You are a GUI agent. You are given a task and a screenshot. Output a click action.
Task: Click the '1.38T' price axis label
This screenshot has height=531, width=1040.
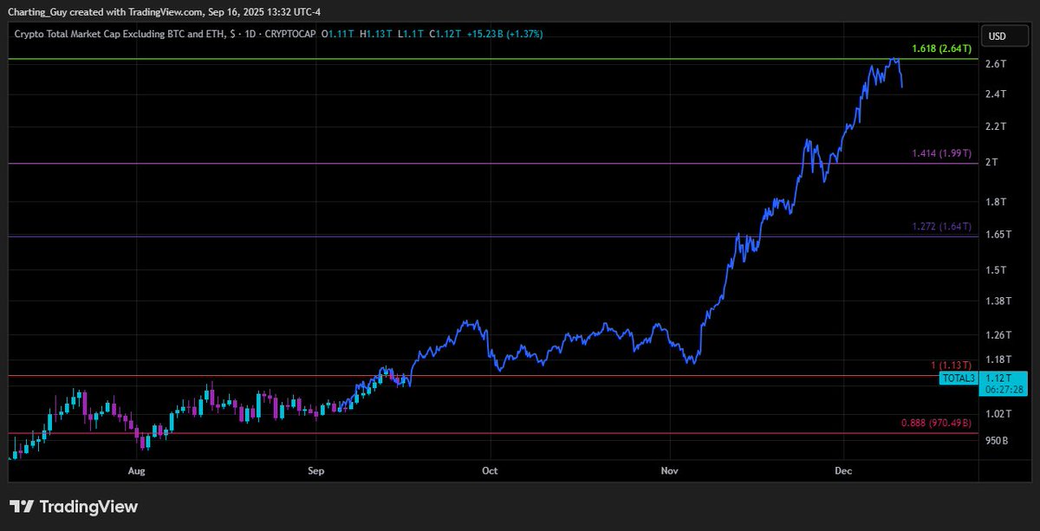coord(998,301)
